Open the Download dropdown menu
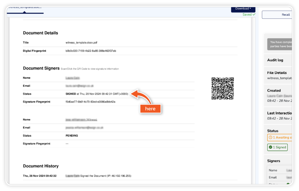This screenshot has width=299, height=191. pyautogui.click(x=243, y=9)
